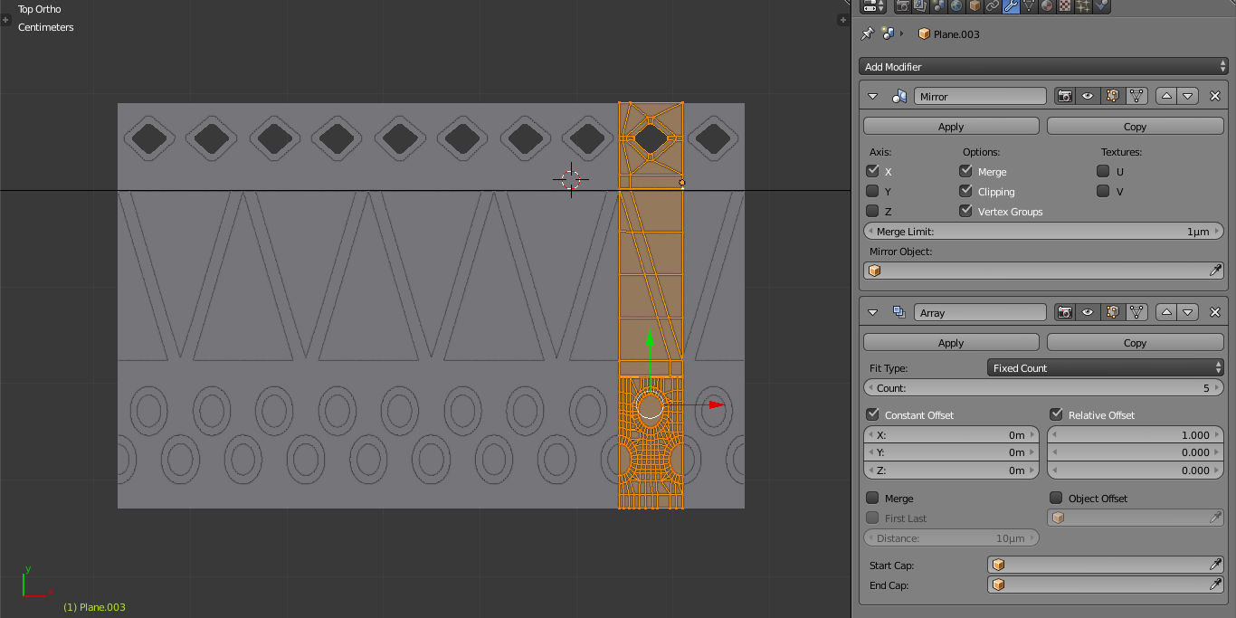The height and width of the screenshot is (618, 1236).
Task: Open the Top Ortho view label area
Action: [39, 9]
